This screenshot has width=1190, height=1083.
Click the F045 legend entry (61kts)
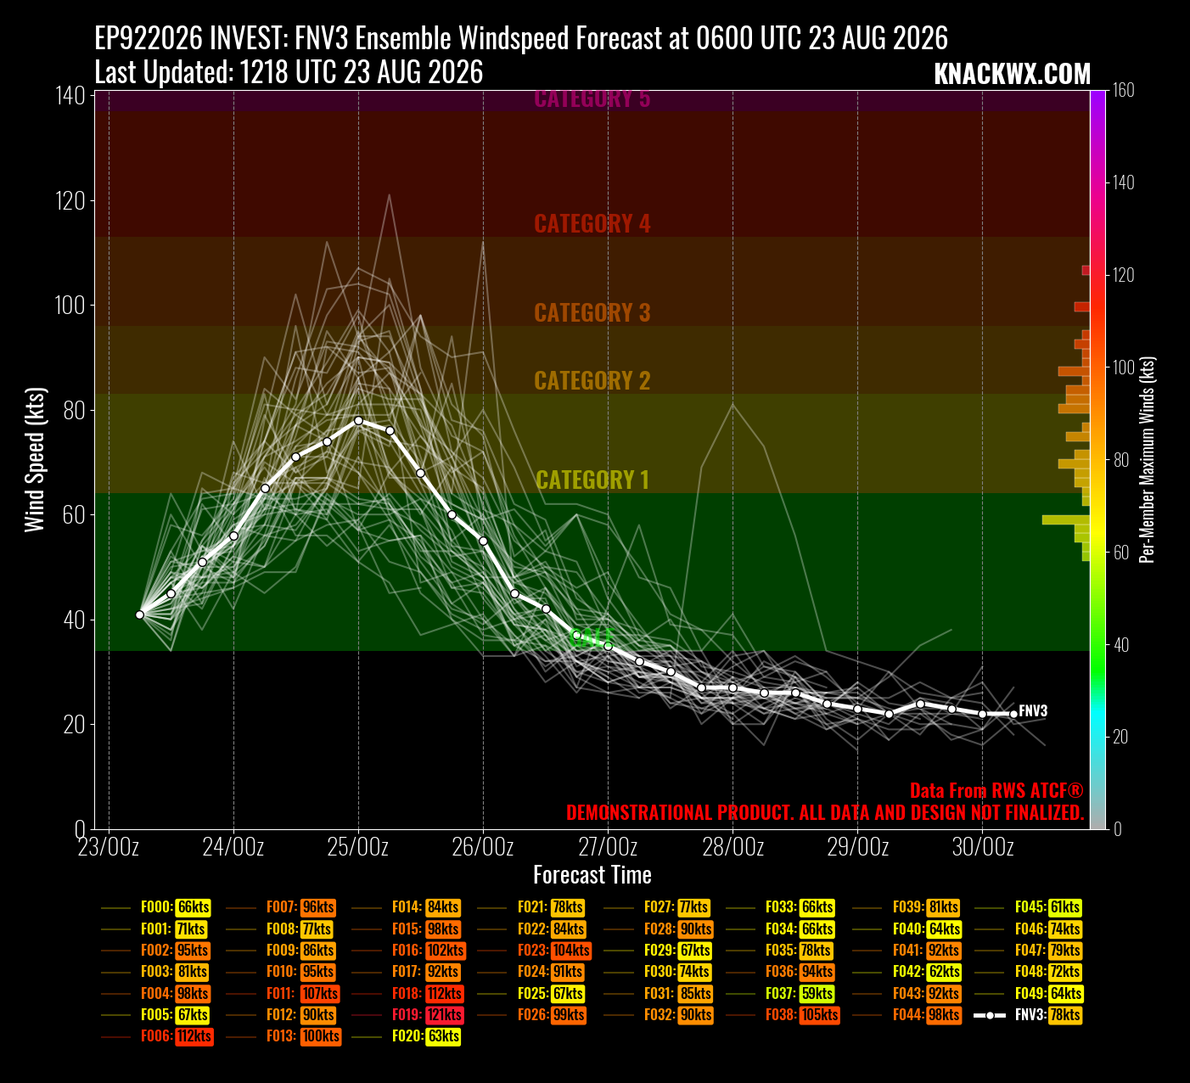point(1030,908)
